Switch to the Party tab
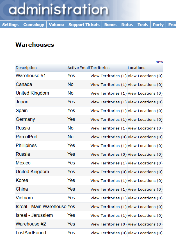The image size is (176, 241). coord(158,24)
